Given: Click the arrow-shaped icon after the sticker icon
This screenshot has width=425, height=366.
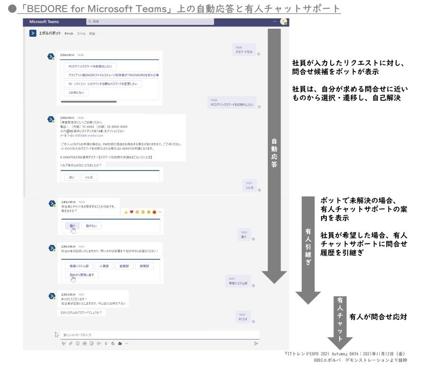Looking at the screenshot, I should pyautogui.click(x=99, y=343).
